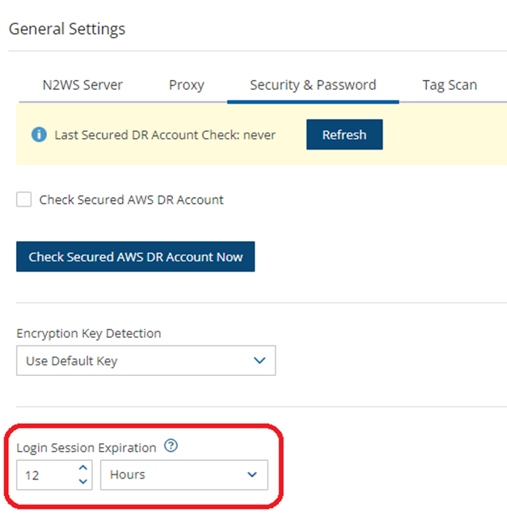Screen dimensions: 507x515
Task: Open the Proxy tab
Action: (x=186, y=85)
